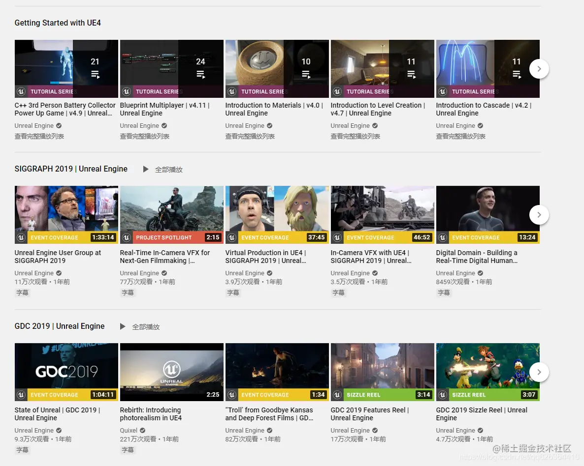This screenshot has height=466, width=584.
Task: Click next arrow in Getting Started with UE4 row
Action: (539, 69)
